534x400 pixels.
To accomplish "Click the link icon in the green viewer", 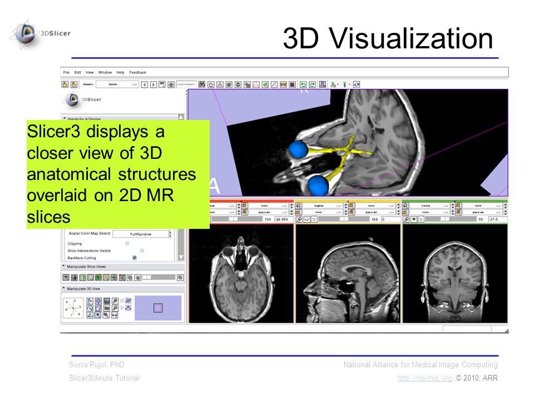I will (406, 219).
